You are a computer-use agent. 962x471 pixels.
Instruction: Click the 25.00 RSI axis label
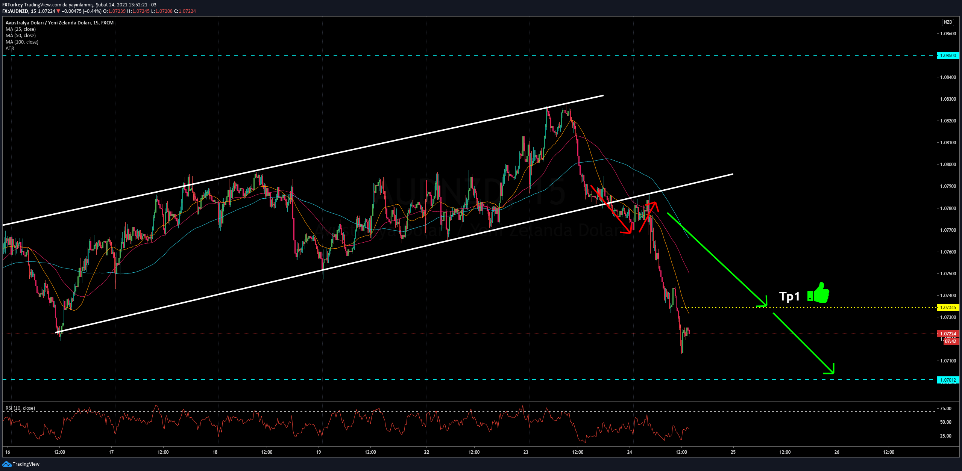pyautogui.click(x=946, y=436)
